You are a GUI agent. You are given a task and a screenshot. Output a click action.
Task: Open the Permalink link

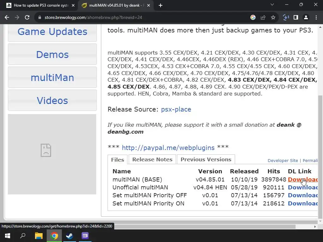click(310, 160)
